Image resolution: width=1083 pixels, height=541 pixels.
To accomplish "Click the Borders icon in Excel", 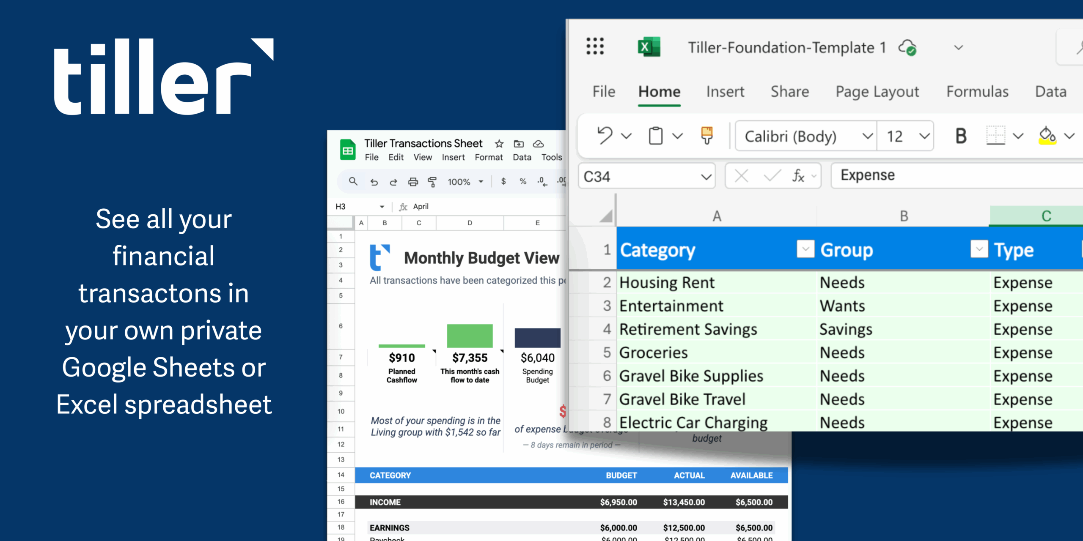I will pyautogui.click(x=996, y=136).
